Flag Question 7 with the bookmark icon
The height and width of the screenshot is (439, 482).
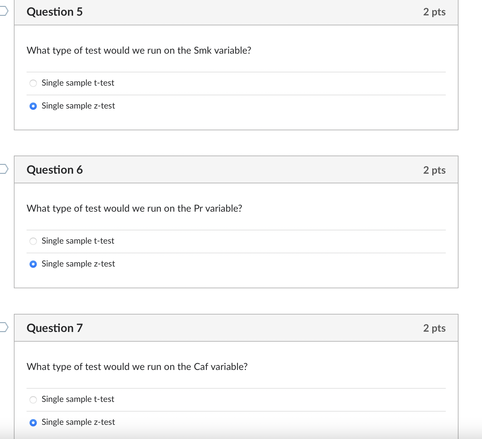click(4, 327)
